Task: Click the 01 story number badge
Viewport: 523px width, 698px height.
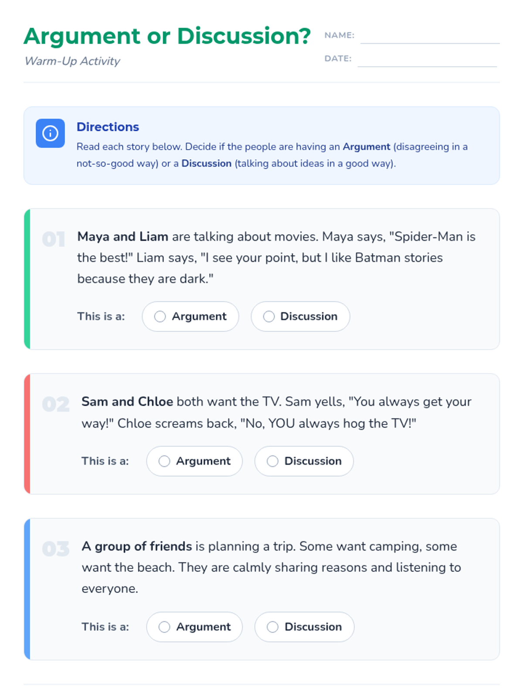Action: 54,239
